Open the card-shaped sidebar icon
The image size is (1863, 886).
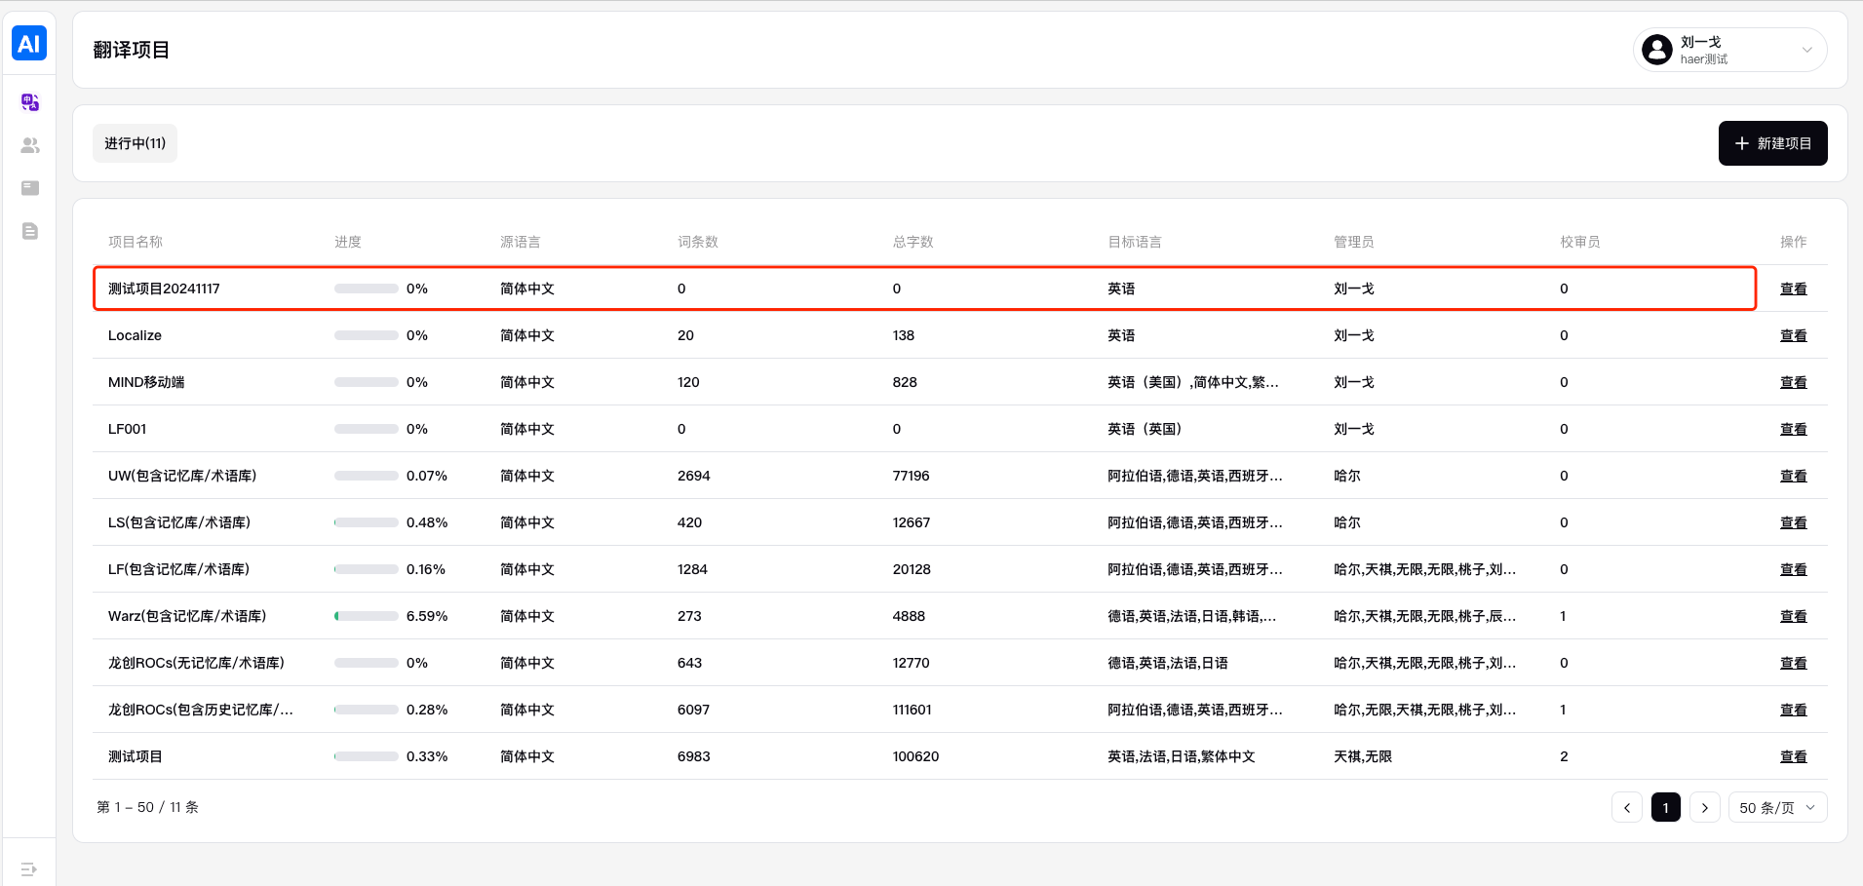(30, 188)
